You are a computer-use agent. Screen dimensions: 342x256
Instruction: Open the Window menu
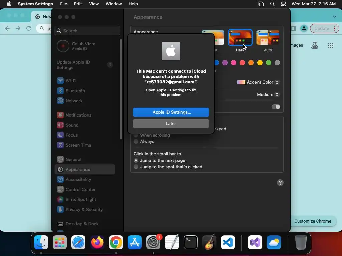click(x=114, y=4)
